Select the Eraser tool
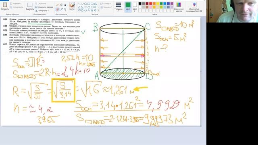Image resolution: width=258 pixels, height=145 pixels. 57,10
